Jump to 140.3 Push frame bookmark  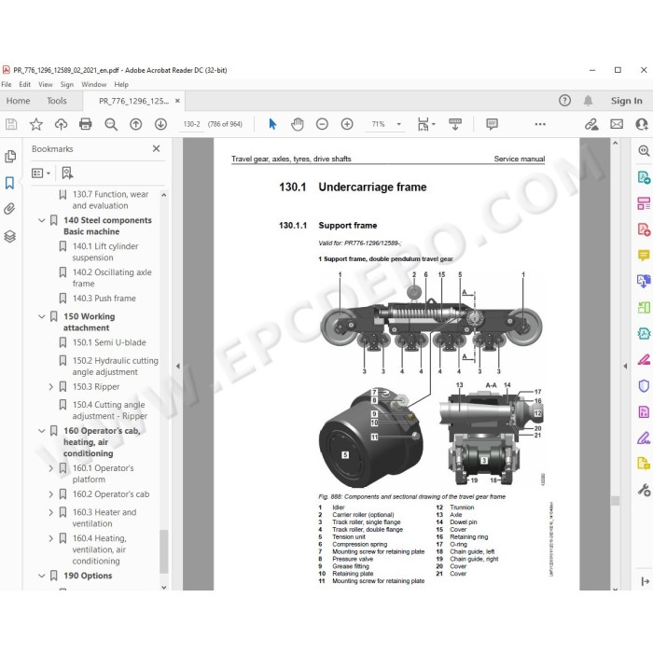click(104, 299)
